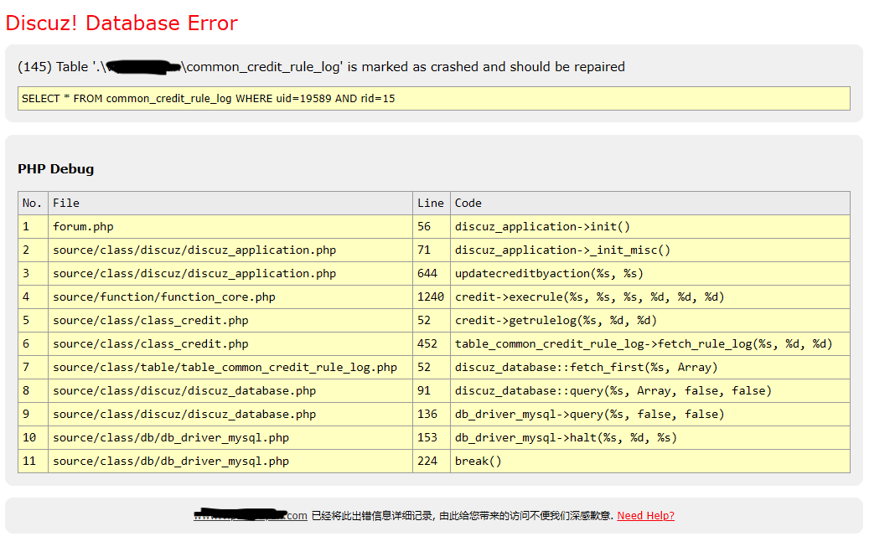Viewport: 895px width, 557px height.
Task: Select the SQL query text box
Action: click(x=434, y=99)
